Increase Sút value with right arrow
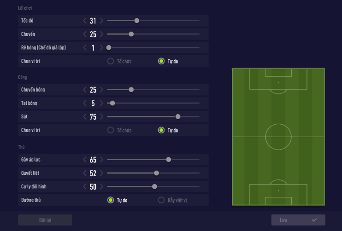342x231 pixels. 101,117
